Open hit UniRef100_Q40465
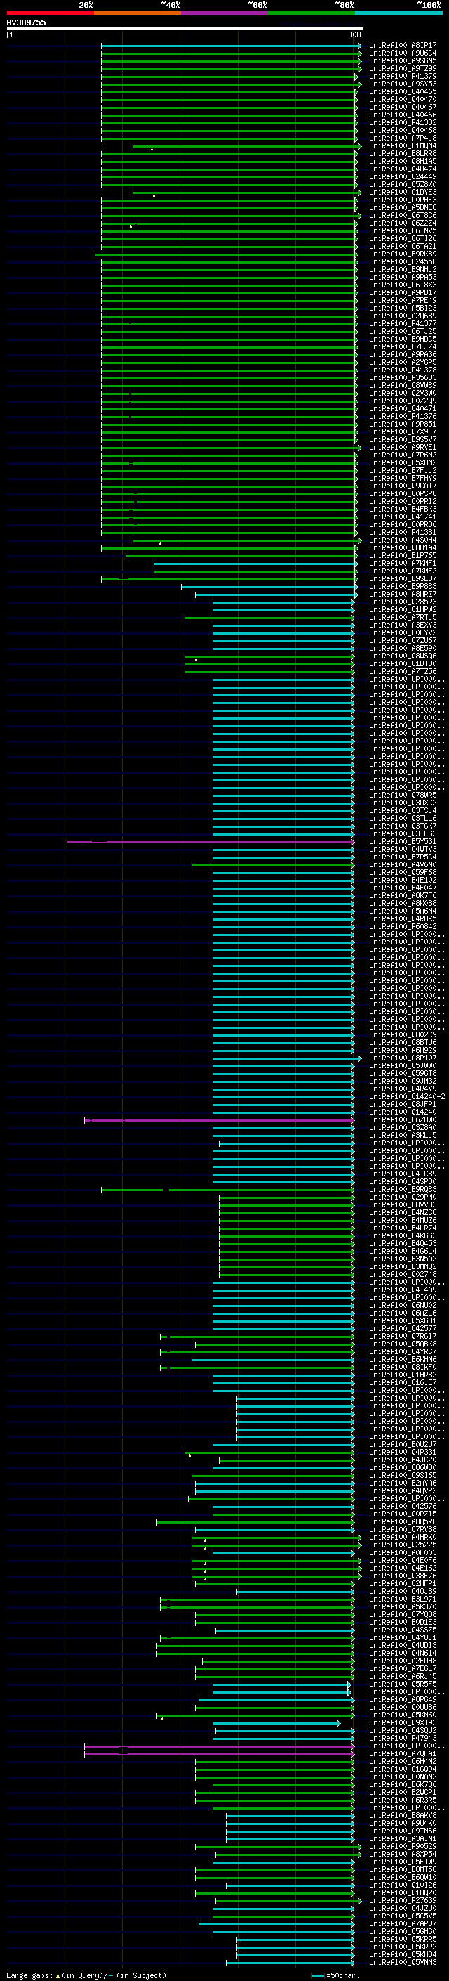The width and height of the screenshot is (449, 1981). pos(403,91)
